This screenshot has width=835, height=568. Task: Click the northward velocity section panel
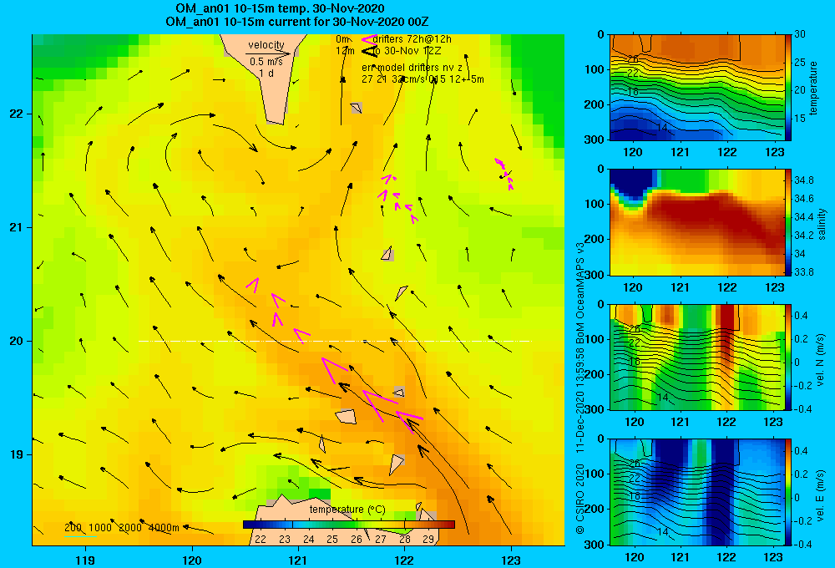697,357
